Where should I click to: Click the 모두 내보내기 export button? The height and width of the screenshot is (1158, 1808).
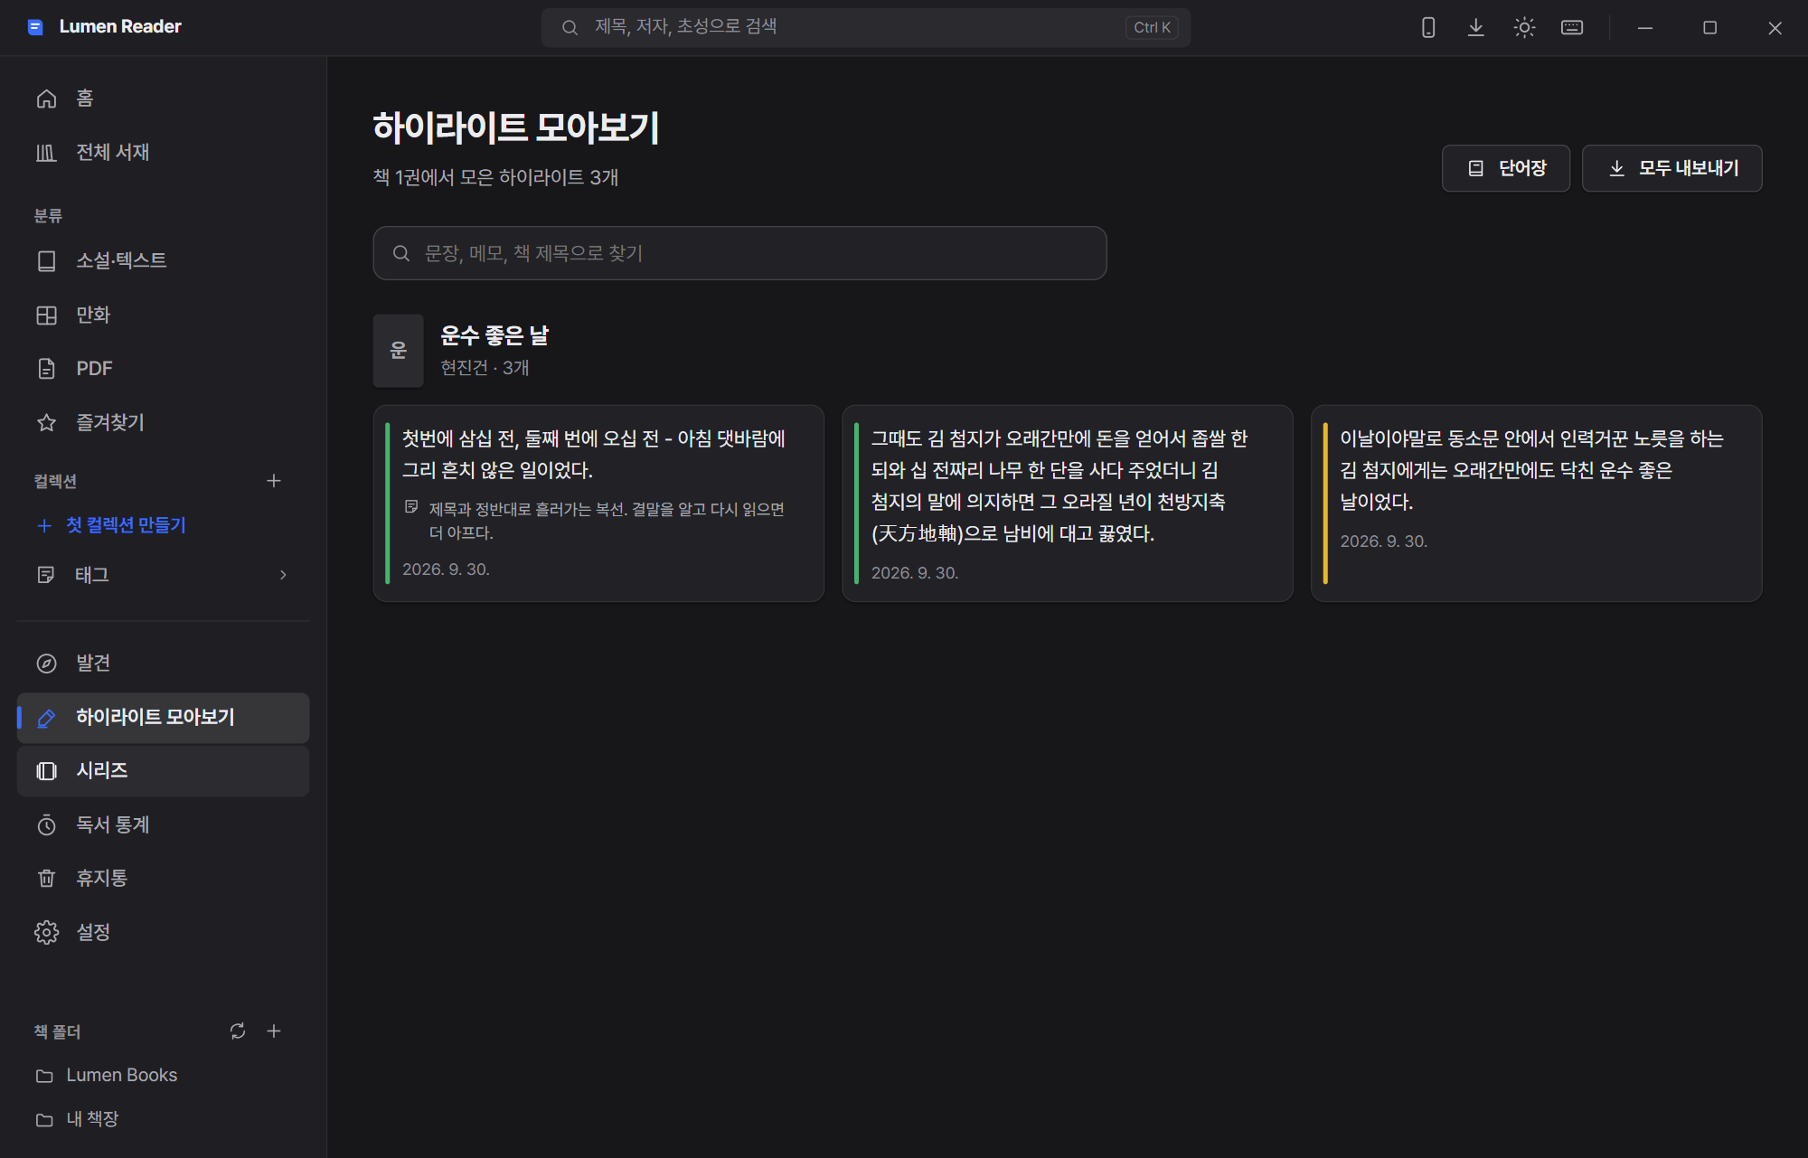click(x=1671, y=168)
